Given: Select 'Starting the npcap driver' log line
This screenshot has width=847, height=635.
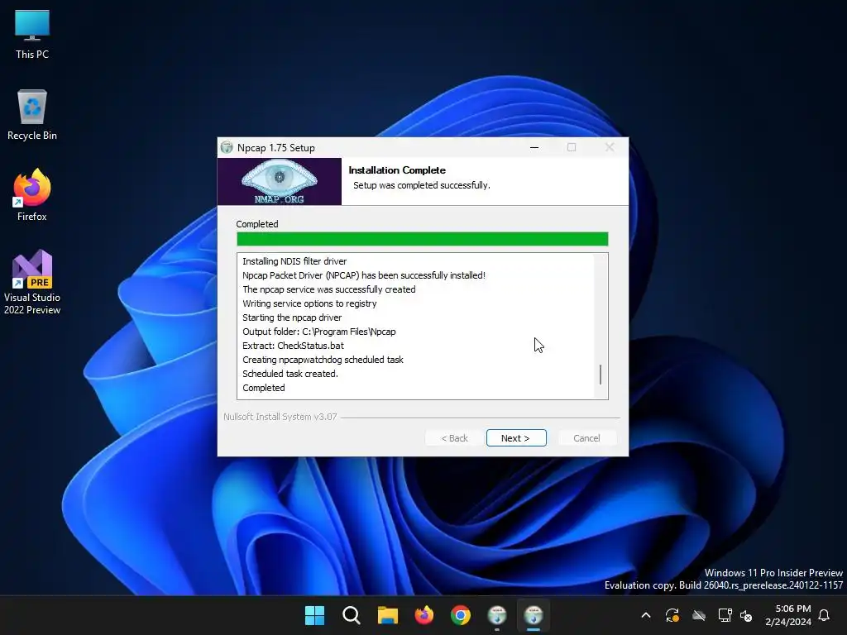Looking at the screenshot, I should [x=292, y=317].
